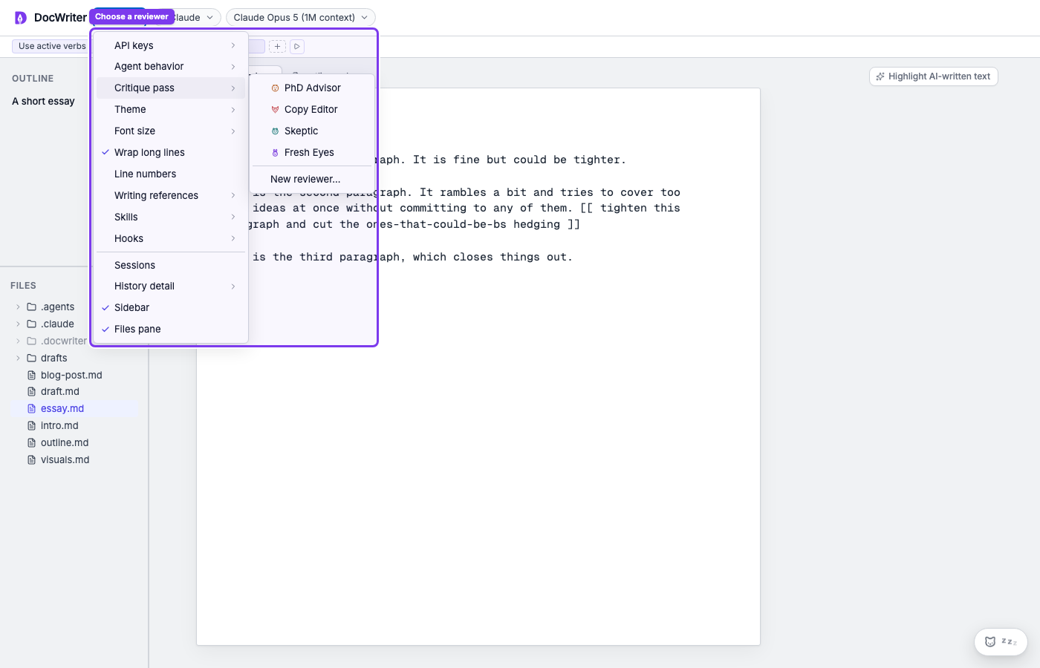The height and width of the screenshot is (668, 1040).
Task: Click the visuals.md file icon
Action: pyautogui.click(x=31, y=459)
